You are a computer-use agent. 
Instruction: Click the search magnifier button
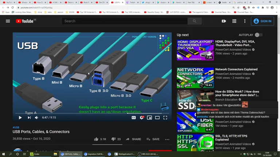[194, 21]
